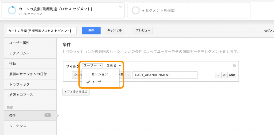Click the segment name text field
Image resolution: width=274 pixels, height=135 pixels.
tap(42, 31)
